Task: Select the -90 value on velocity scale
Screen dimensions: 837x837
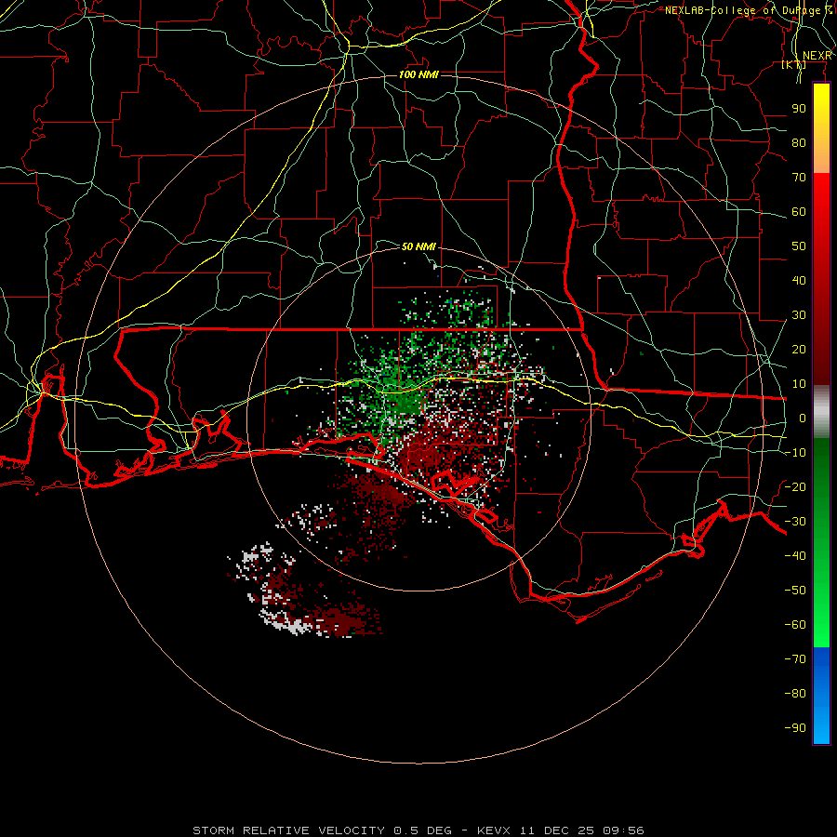Action: pos(795,728)
